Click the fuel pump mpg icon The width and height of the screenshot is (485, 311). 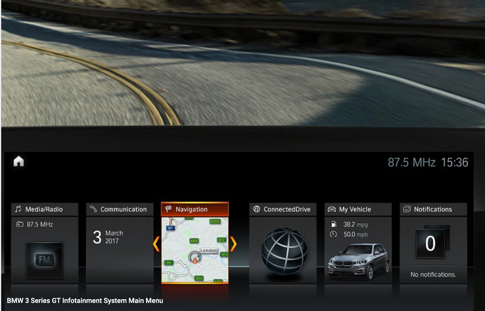(x=334, y=224)
